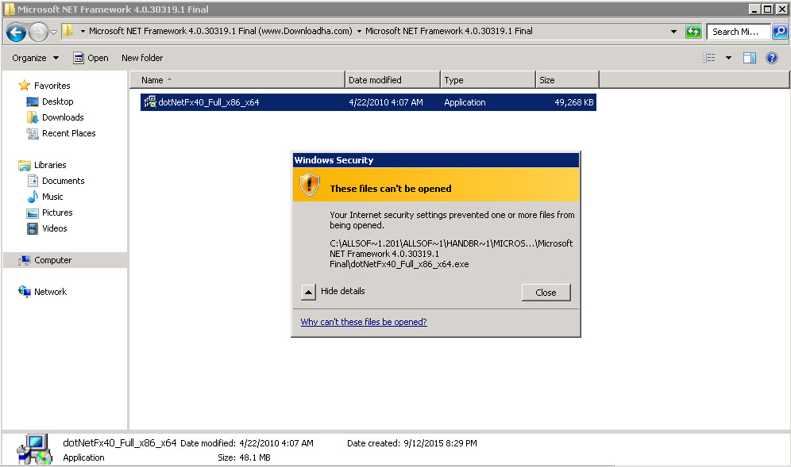
Task: Sort by the Type column header
Action: coord(488,79)
